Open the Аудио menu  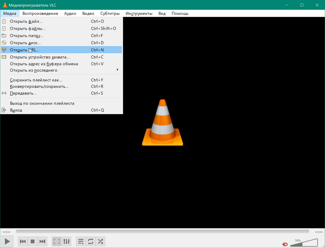70,14
